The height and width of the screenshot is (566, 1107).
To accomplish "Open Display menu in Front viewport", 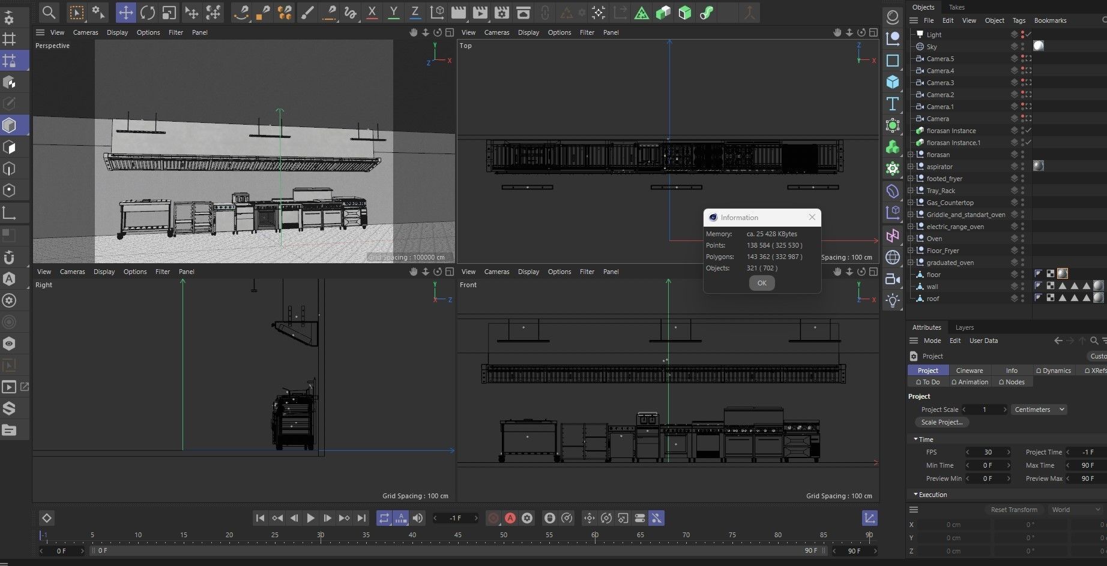I will [528, 272].
